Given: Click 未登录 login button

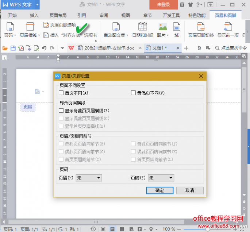Looking at the screenshot, I should (x=164, y=5).
